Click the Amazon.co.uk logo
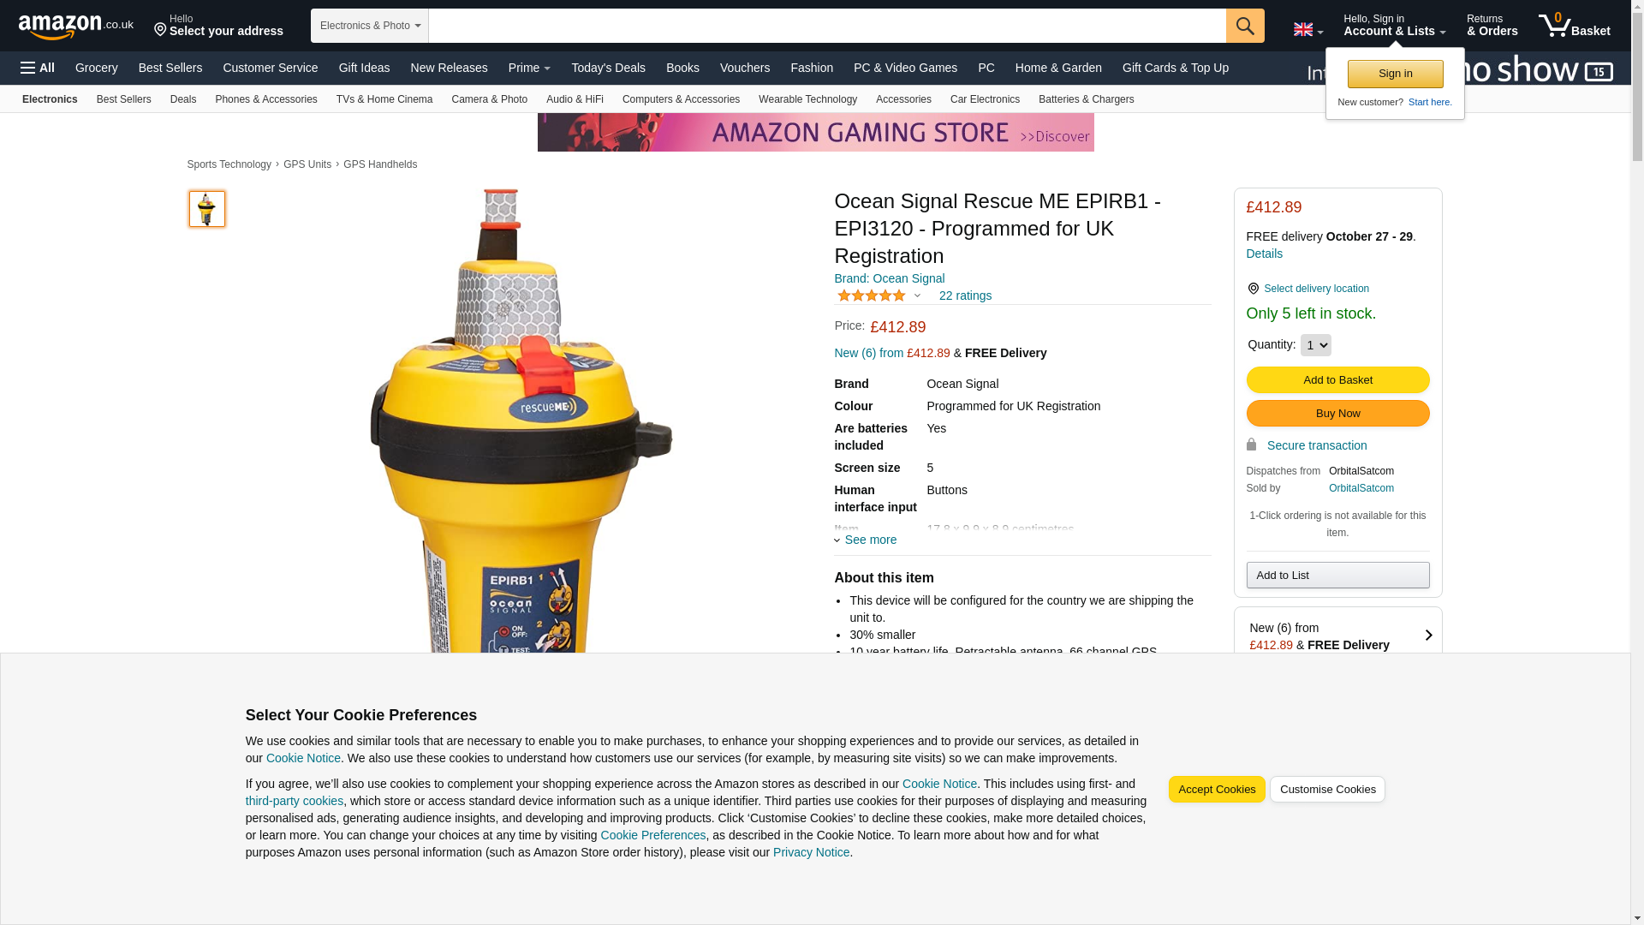Screen dimensions: 1644x925 (75, 26)
